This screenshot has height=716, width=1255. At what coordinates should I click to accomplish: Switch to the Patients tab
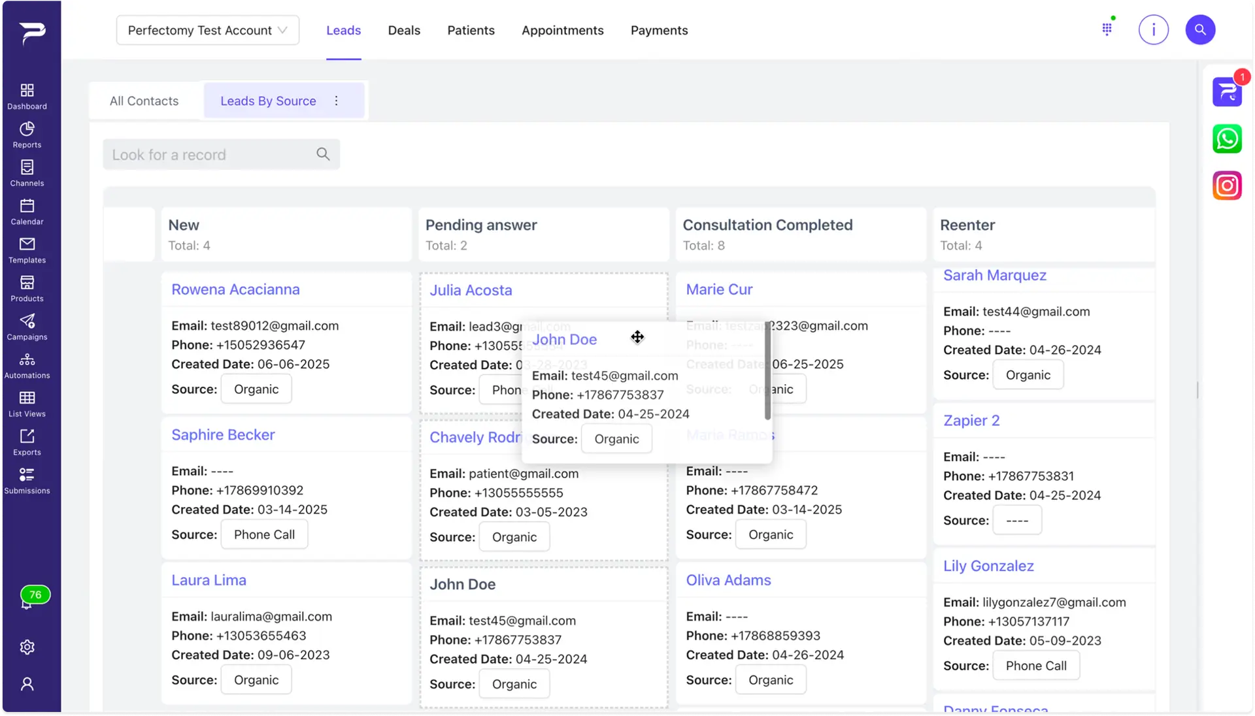[x=471, y=30]
